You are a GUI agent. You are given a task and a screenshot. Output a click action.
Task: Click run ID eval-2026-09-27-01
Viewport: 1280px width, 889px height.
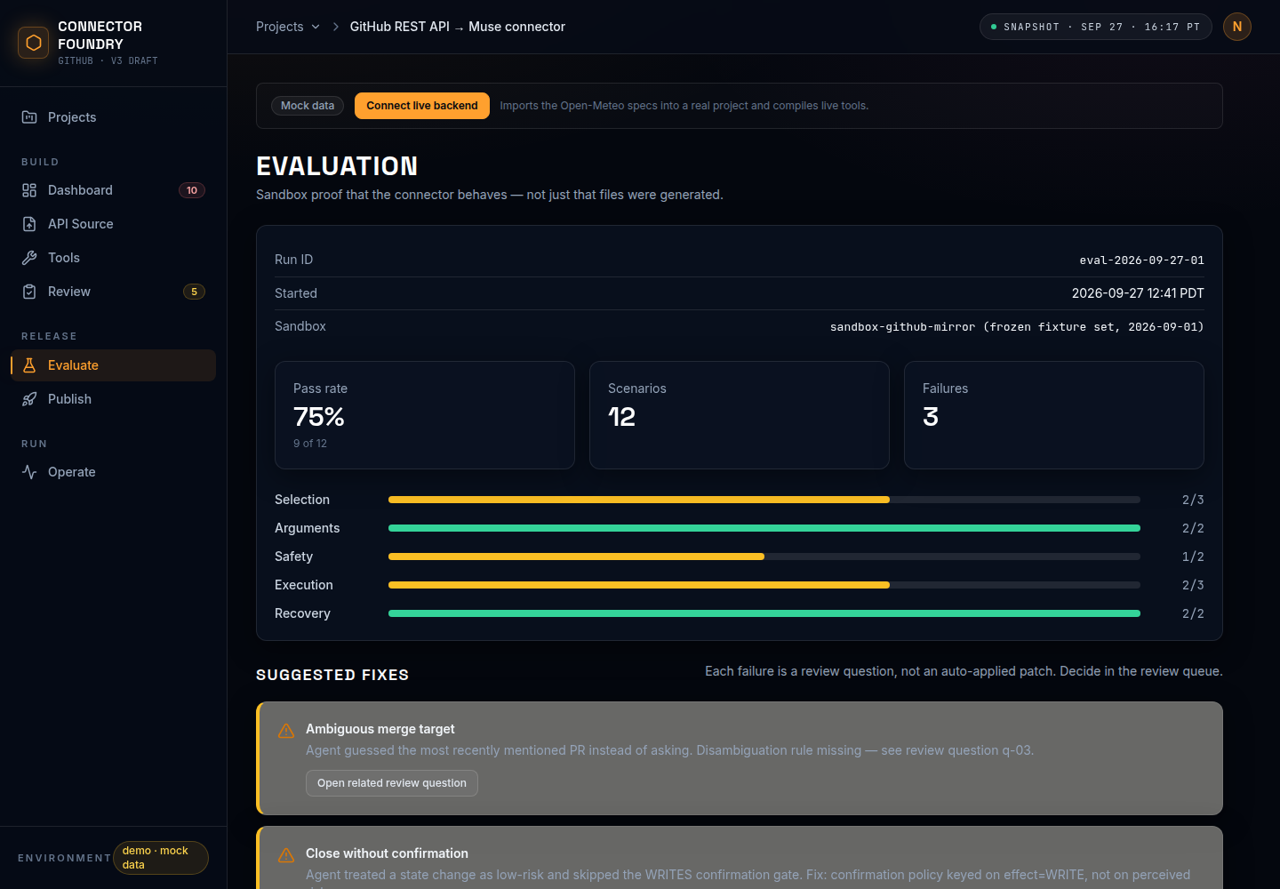1142,260
